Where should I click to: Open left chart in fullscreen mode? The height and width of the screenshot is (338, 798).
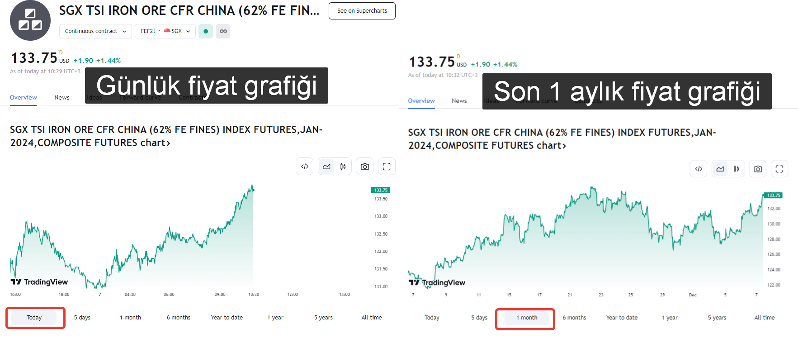pos(387,167)
